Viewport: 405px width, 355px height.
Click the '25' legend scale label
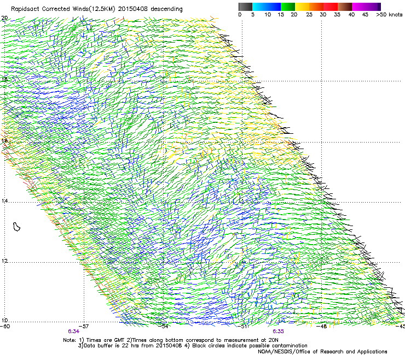[309, 15]
